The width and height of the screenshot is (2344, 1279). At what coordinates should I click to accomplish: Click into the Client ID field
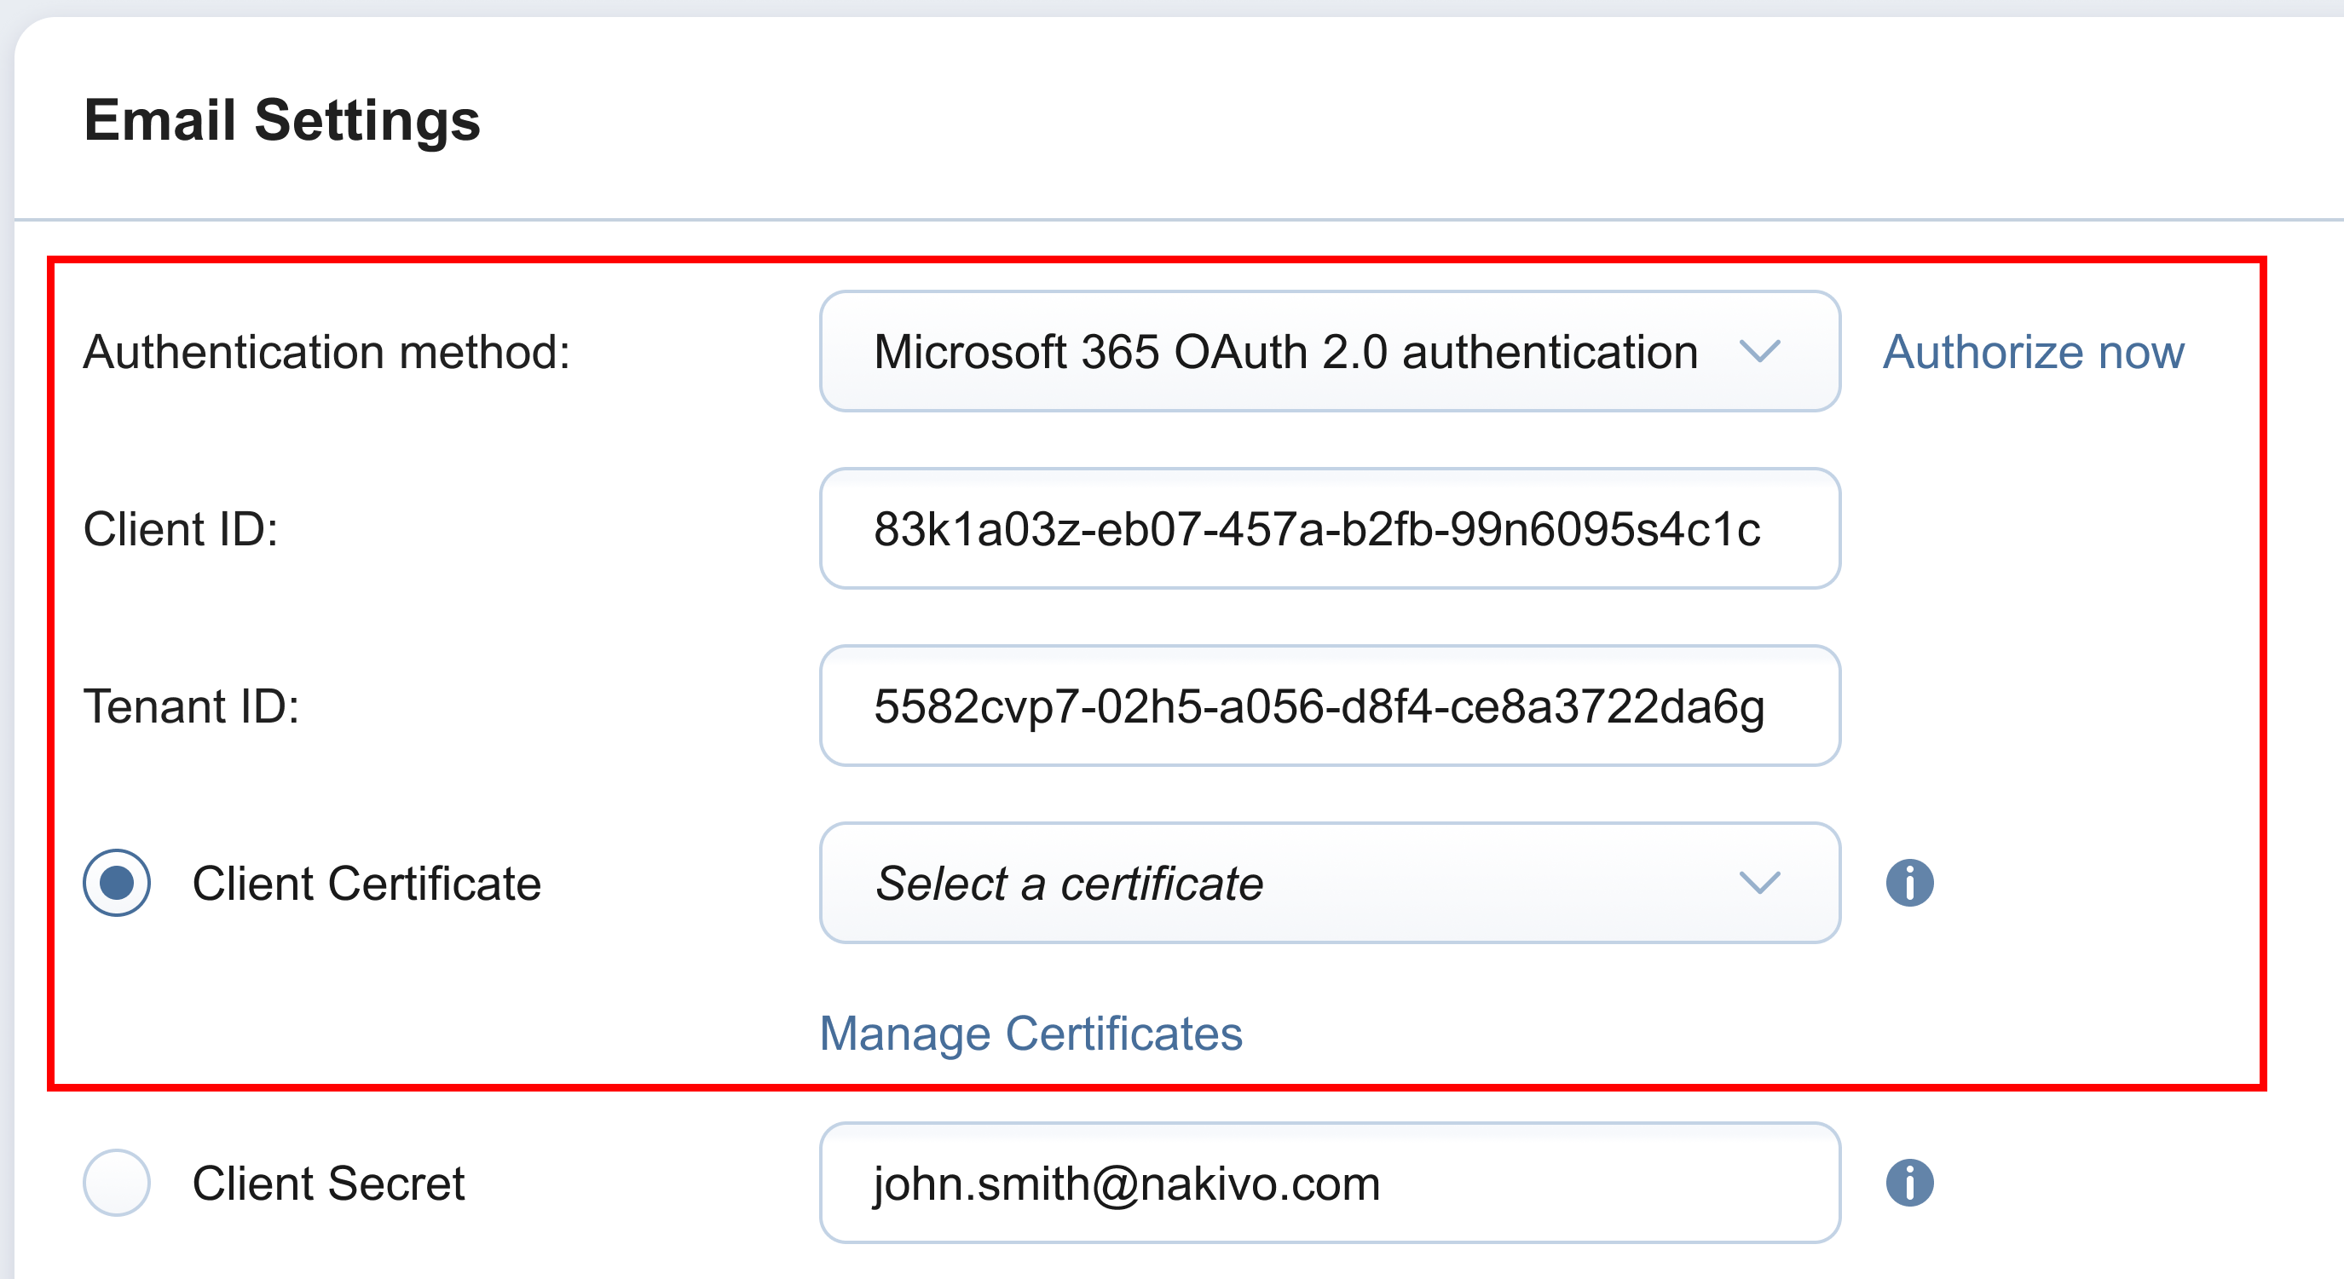point(1329,528)
